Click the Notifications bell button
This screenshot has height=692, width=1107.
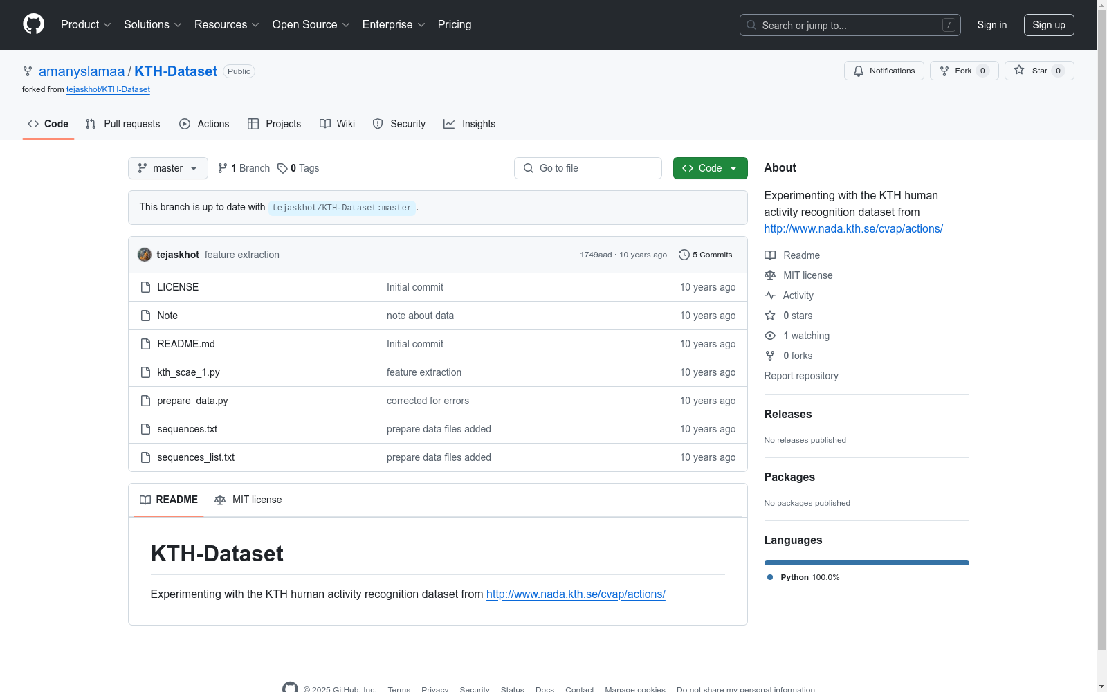point(884,71)
